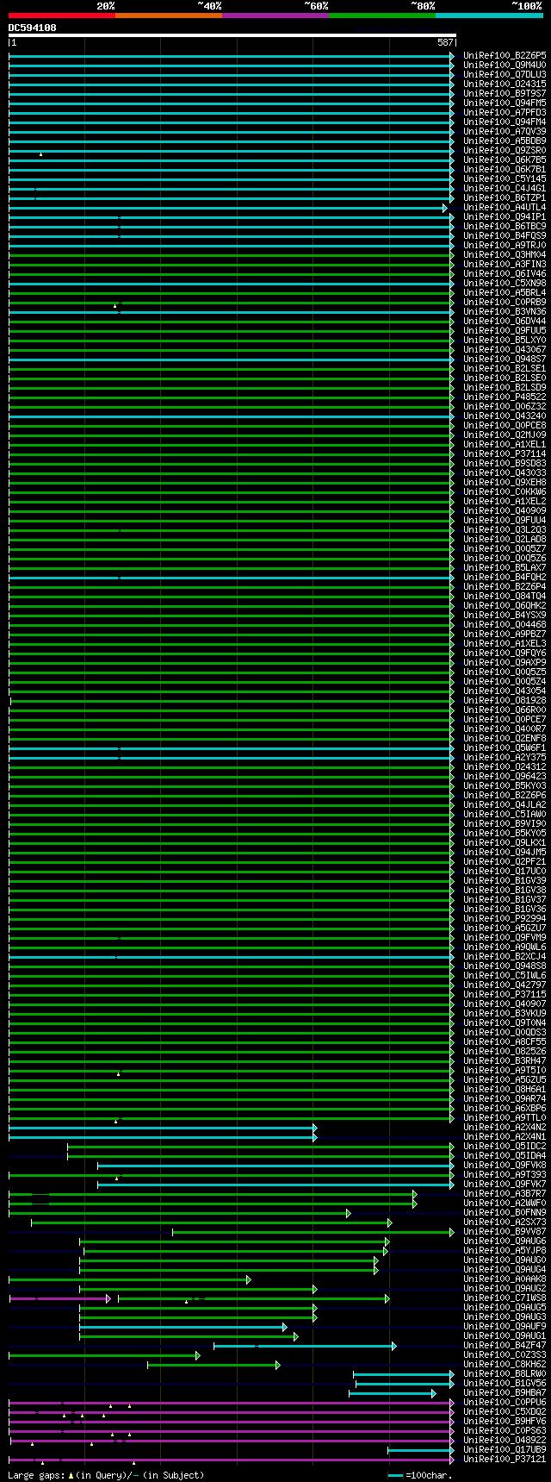Click arrowhead of the UniRef100_C8KH62 alignment
This screenshot has width=551, height=1482.
pyautogui.click(x=277, y=1365)
